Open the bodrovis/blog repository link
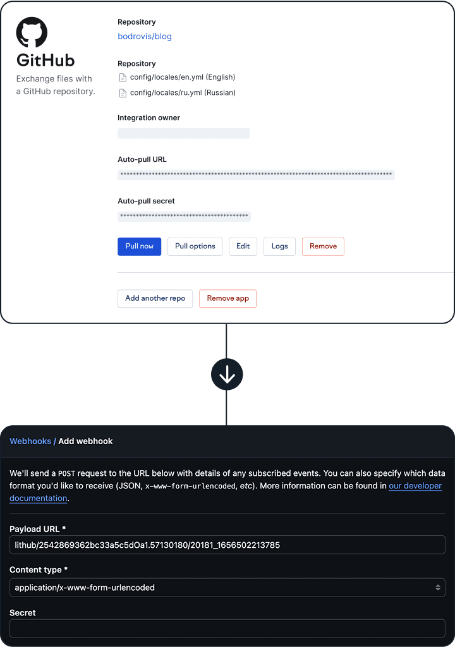455x647 pixels. 145,37
